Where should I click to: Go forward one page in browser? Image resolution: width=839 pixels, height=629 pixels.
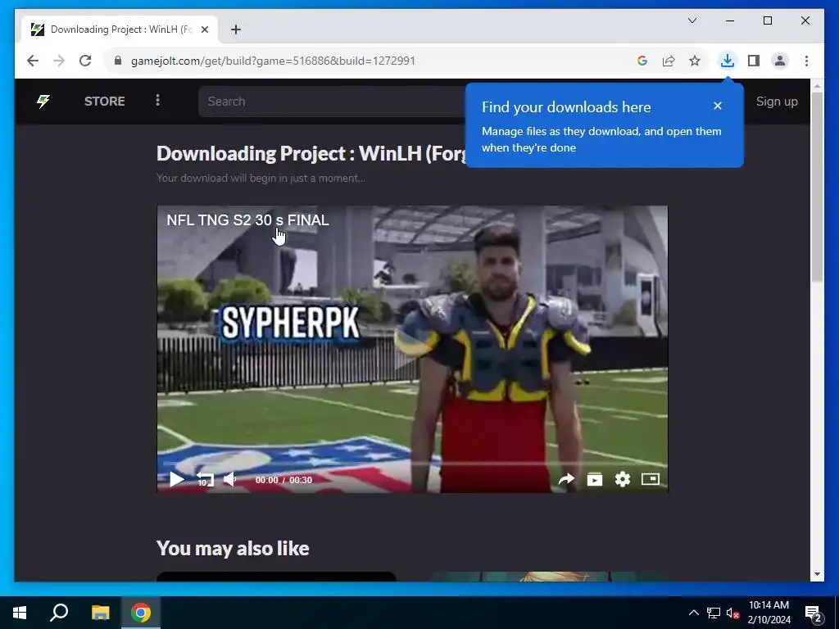tap(59, 61)
